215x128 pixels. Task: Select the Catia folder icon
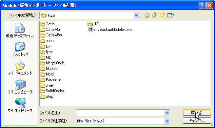coord(43,24)
